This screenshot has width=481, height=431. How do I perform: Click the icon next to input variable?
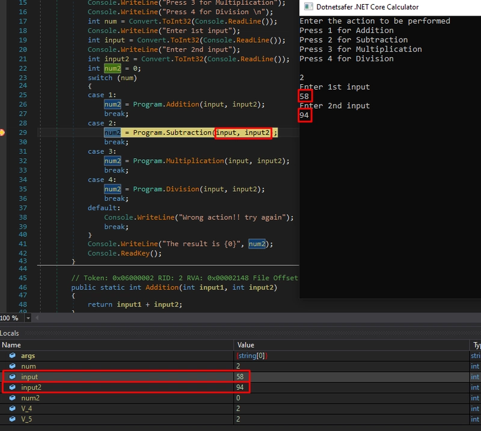13,377
